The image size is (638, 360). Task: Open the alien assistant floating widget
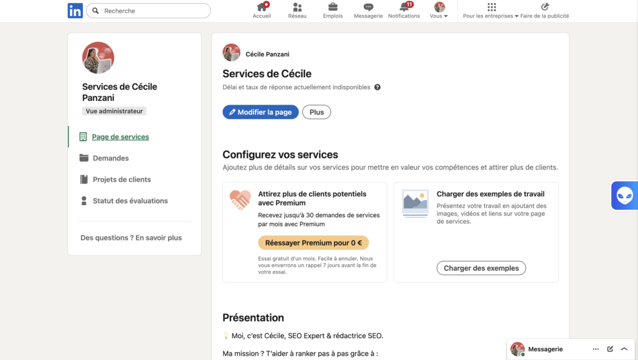coord(624,196)
